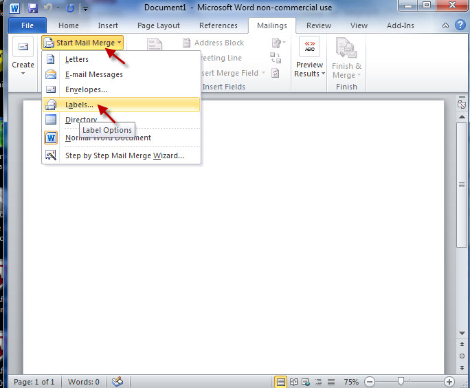This screenshot has width=470, height=388.
Task: Expand Finish & Merge dropdown arrow
Action: (x=359, y=75)
